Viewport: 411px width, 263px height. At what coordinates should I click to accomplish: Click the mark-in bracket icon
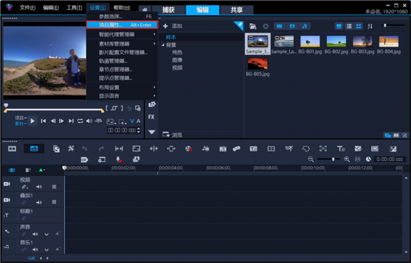point(107,108)
